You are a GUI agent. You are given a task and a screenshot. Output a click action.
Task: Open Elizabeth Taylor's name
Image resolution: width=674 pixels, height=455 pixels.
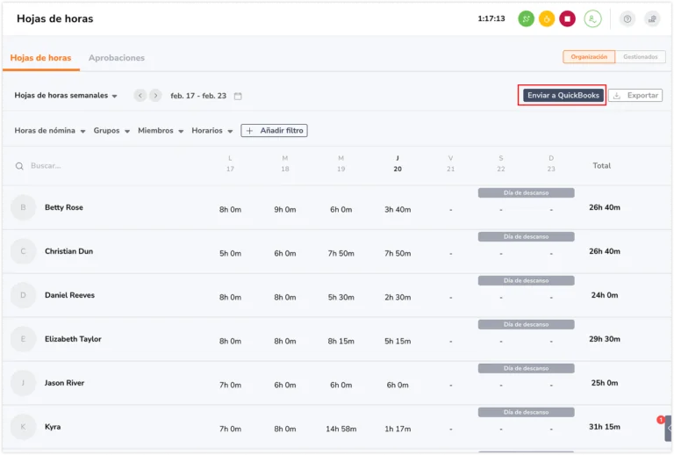[73, 339]
